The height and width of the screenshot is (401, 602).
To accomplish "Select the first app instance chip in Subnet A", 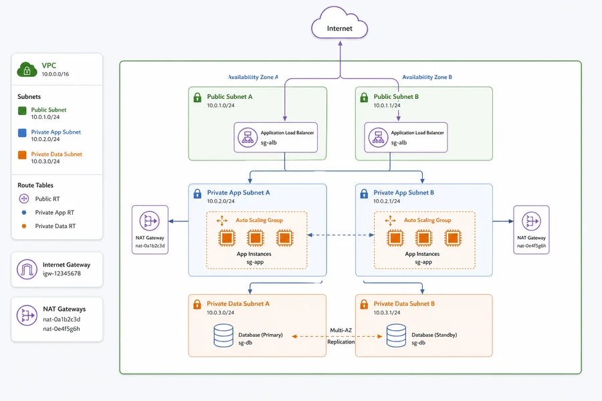I will (227, 238).
